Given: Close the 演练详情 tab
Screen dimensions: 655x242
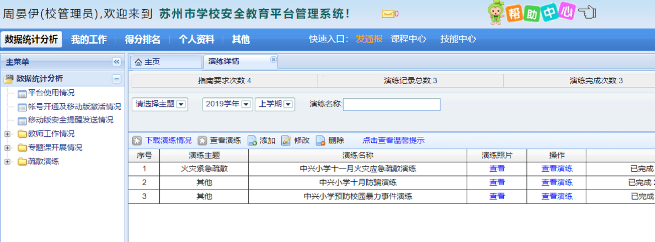Looking at the screenshot, I should [x=273, y=60].
